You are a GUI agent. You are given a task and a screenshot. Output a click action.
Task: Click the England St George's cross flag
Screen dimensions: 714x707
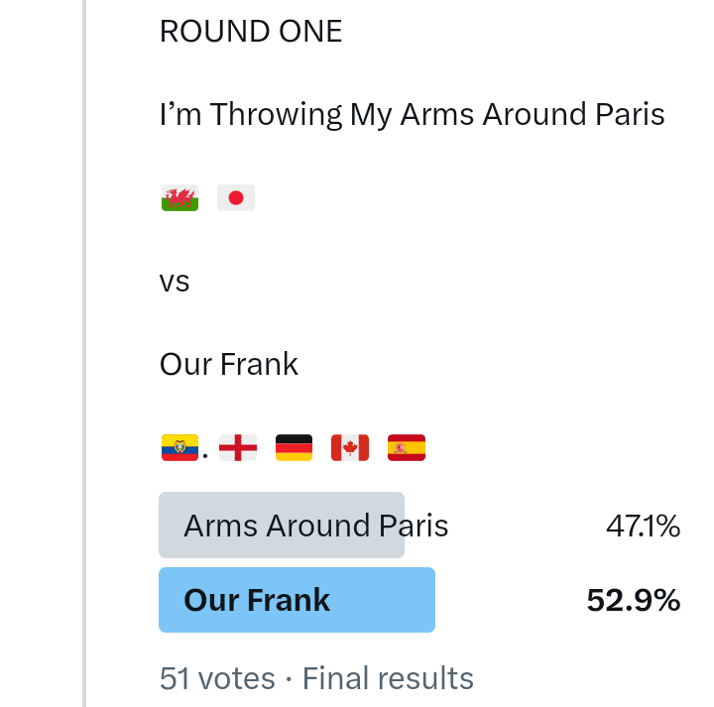click(238, 448)
